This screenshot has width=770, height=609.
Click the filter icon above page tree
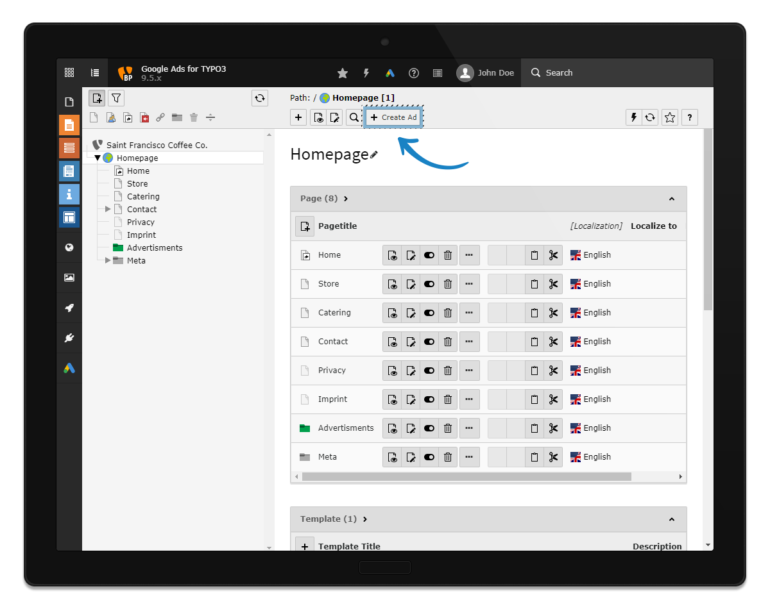point(116,98)
